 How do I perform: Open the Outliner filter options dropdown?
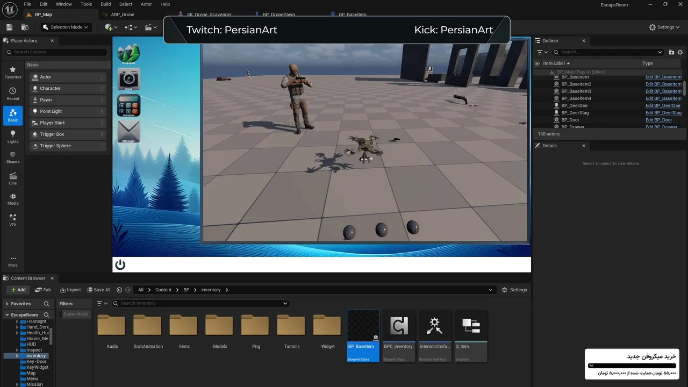coord(542,52)
